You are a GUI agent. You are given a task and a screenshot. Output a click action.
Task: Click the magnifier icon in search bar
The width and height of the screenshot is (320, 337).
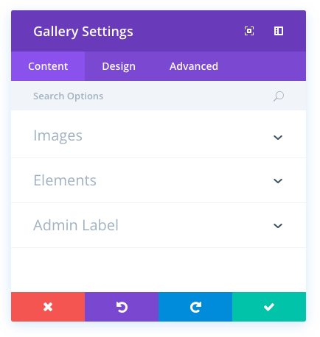[279, 96]
